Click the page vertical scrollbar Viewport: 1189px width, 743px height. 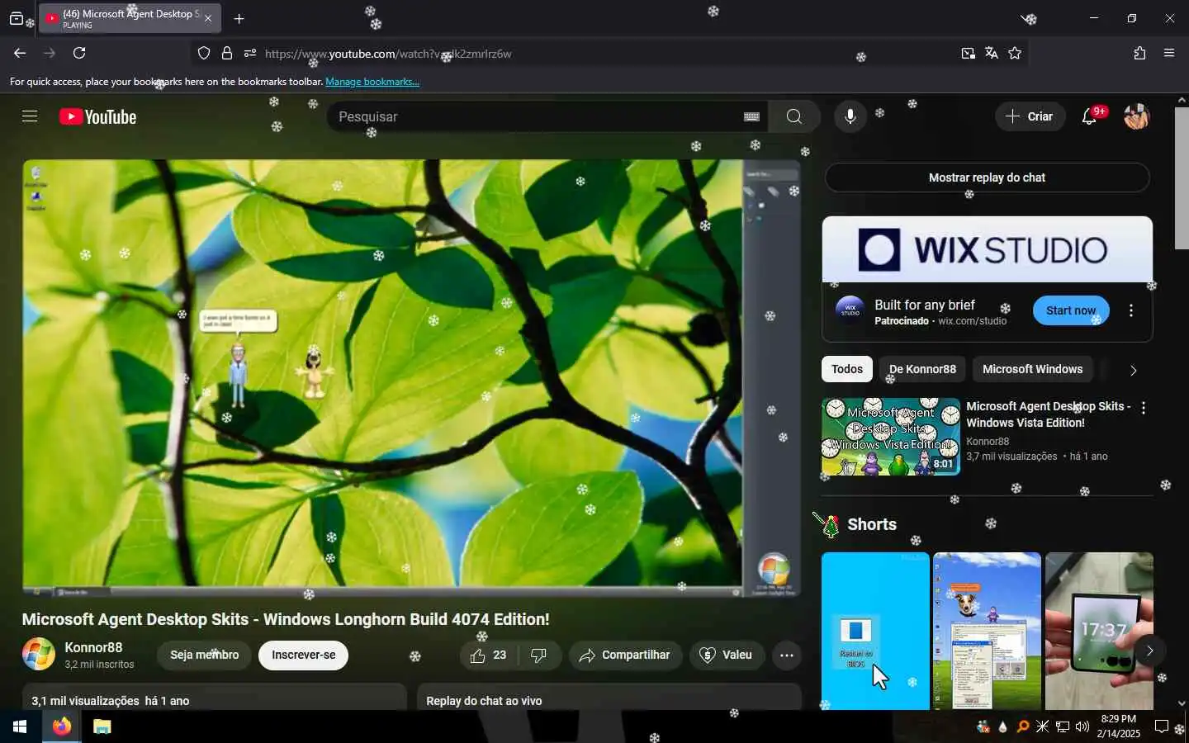1182,177
